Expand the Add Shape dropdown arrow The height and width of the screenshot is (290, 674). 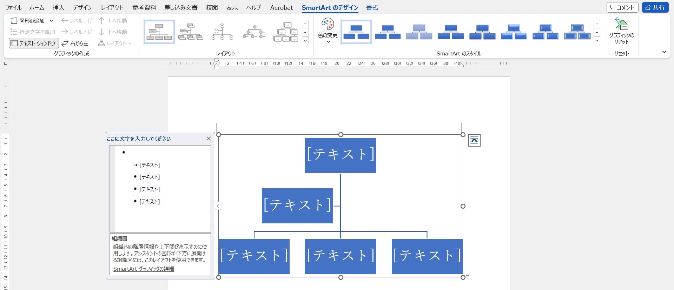click(51, 21)
